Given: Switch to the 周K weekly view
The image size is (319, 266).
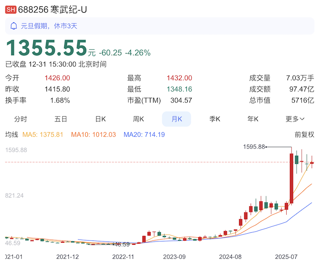Looking at the screenshot, I should click(x=139, y=119).
